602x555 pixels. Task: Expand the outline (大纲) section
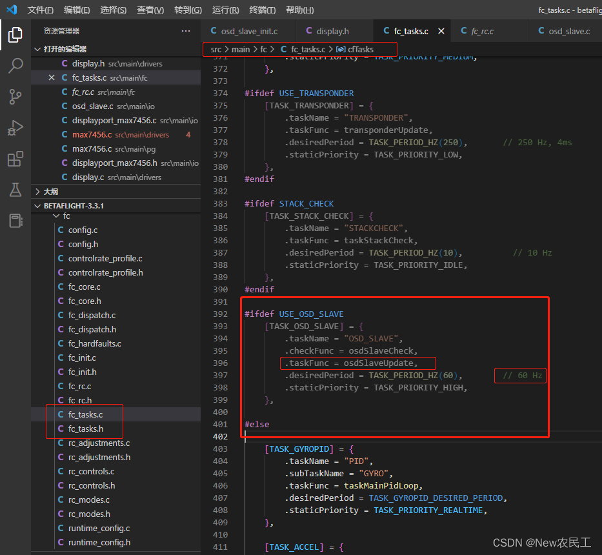37,192
